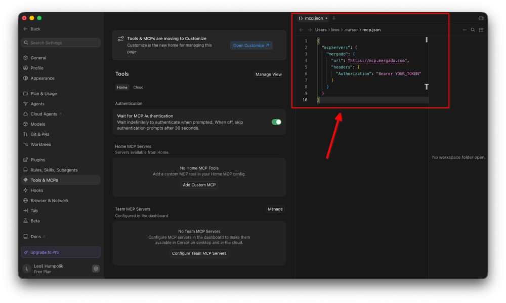This screenshot has width=506, height=303.
Task: Click the outline list icon in editor toolbar
Action: (x=481, y=30)
